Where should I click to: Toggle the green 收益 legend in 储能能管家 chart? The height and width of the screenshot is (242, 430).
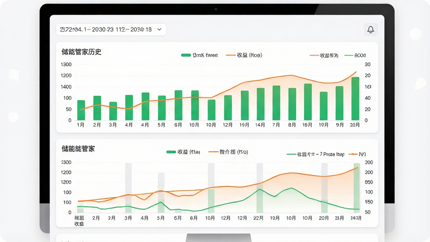183,152
